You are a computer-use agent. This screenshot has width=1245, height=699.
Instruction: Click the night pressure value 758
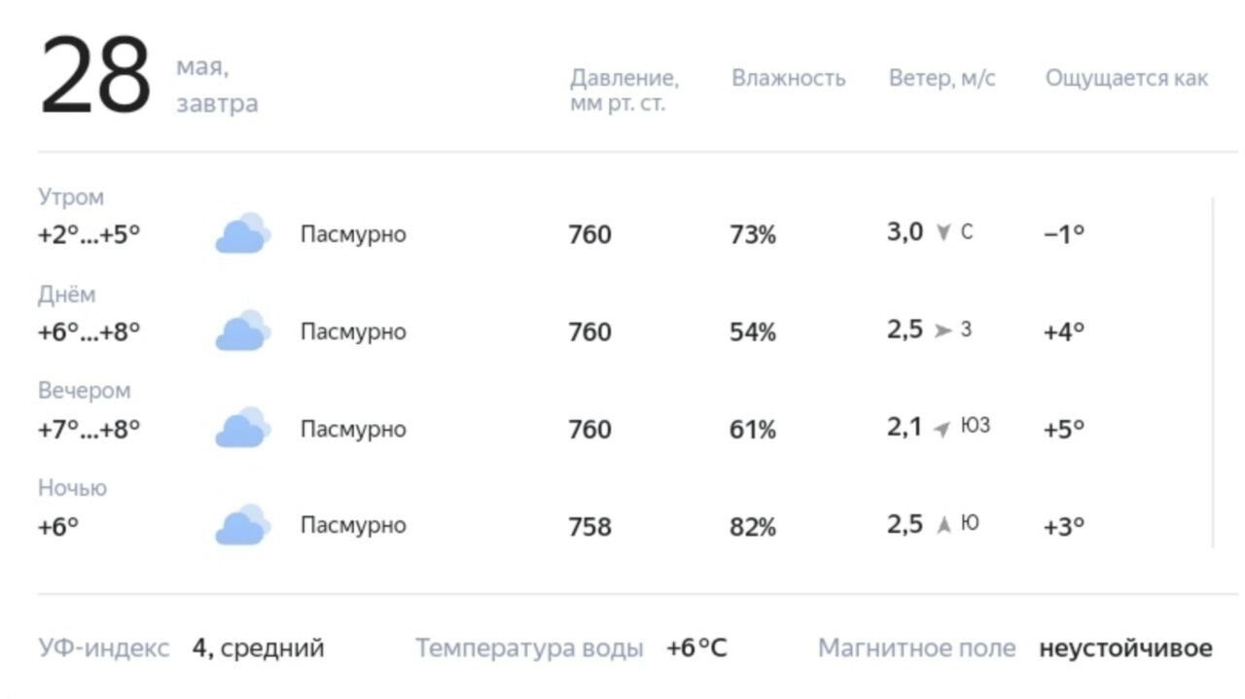click(589, 526)
